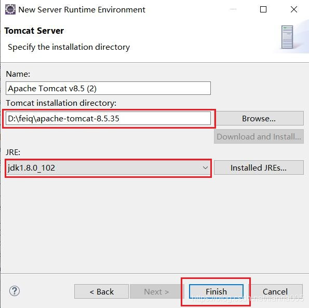This screenshot has height=308, width=309.
Task: Click Finish to create the runtime
Action: (216, 291)
